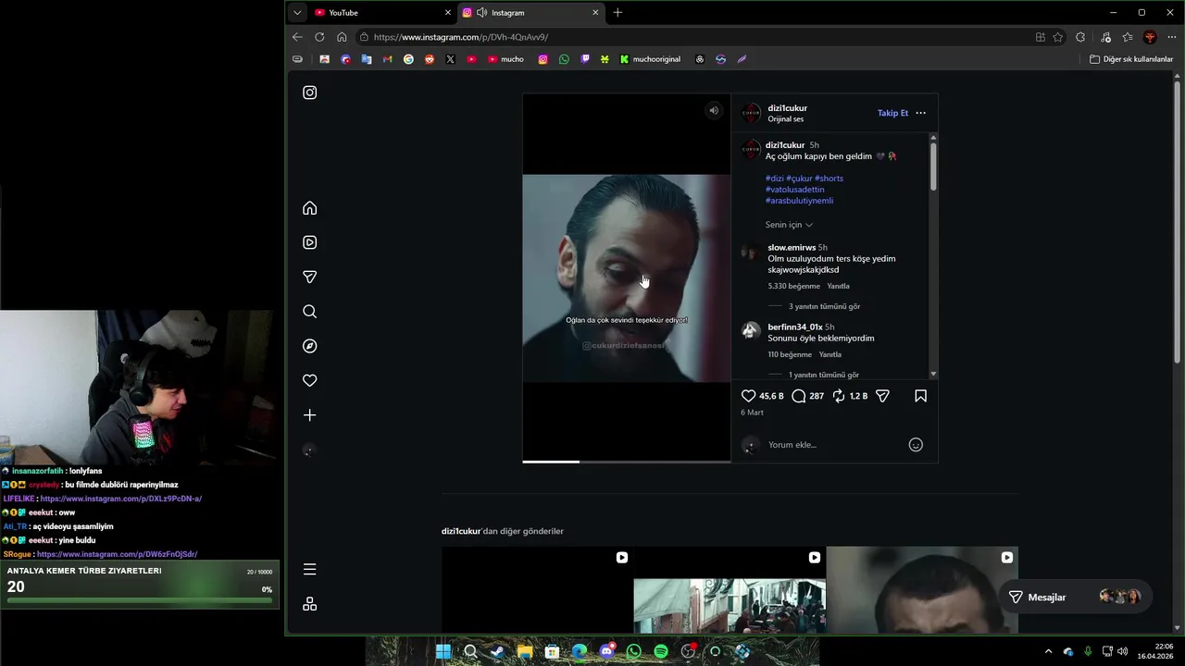The image size is (1185, 666).
Task: Show hidden system tray icons chevron
Action: (1048, 651)
